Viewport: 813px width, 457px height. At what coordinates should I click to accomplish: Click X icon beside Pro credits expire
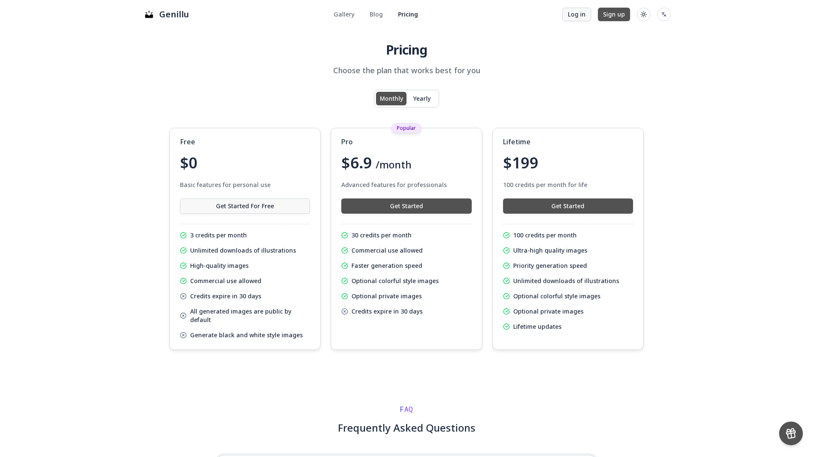345,311
